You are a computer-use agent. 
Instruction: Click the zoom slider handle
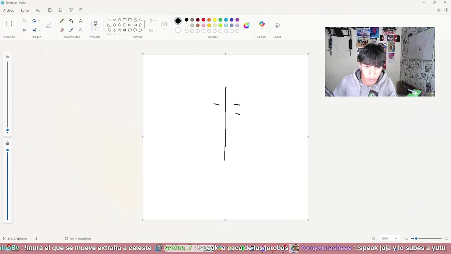pos(416,238)
